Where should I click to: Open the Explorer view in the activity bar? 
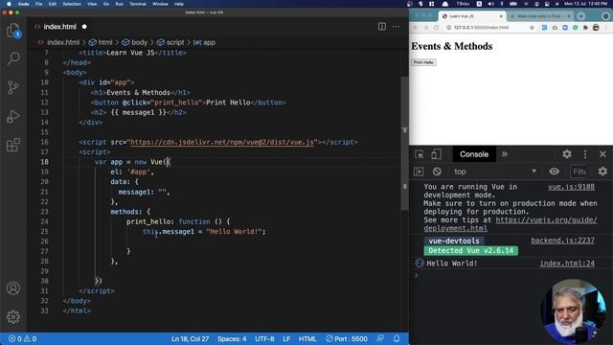tap(13, 30)
